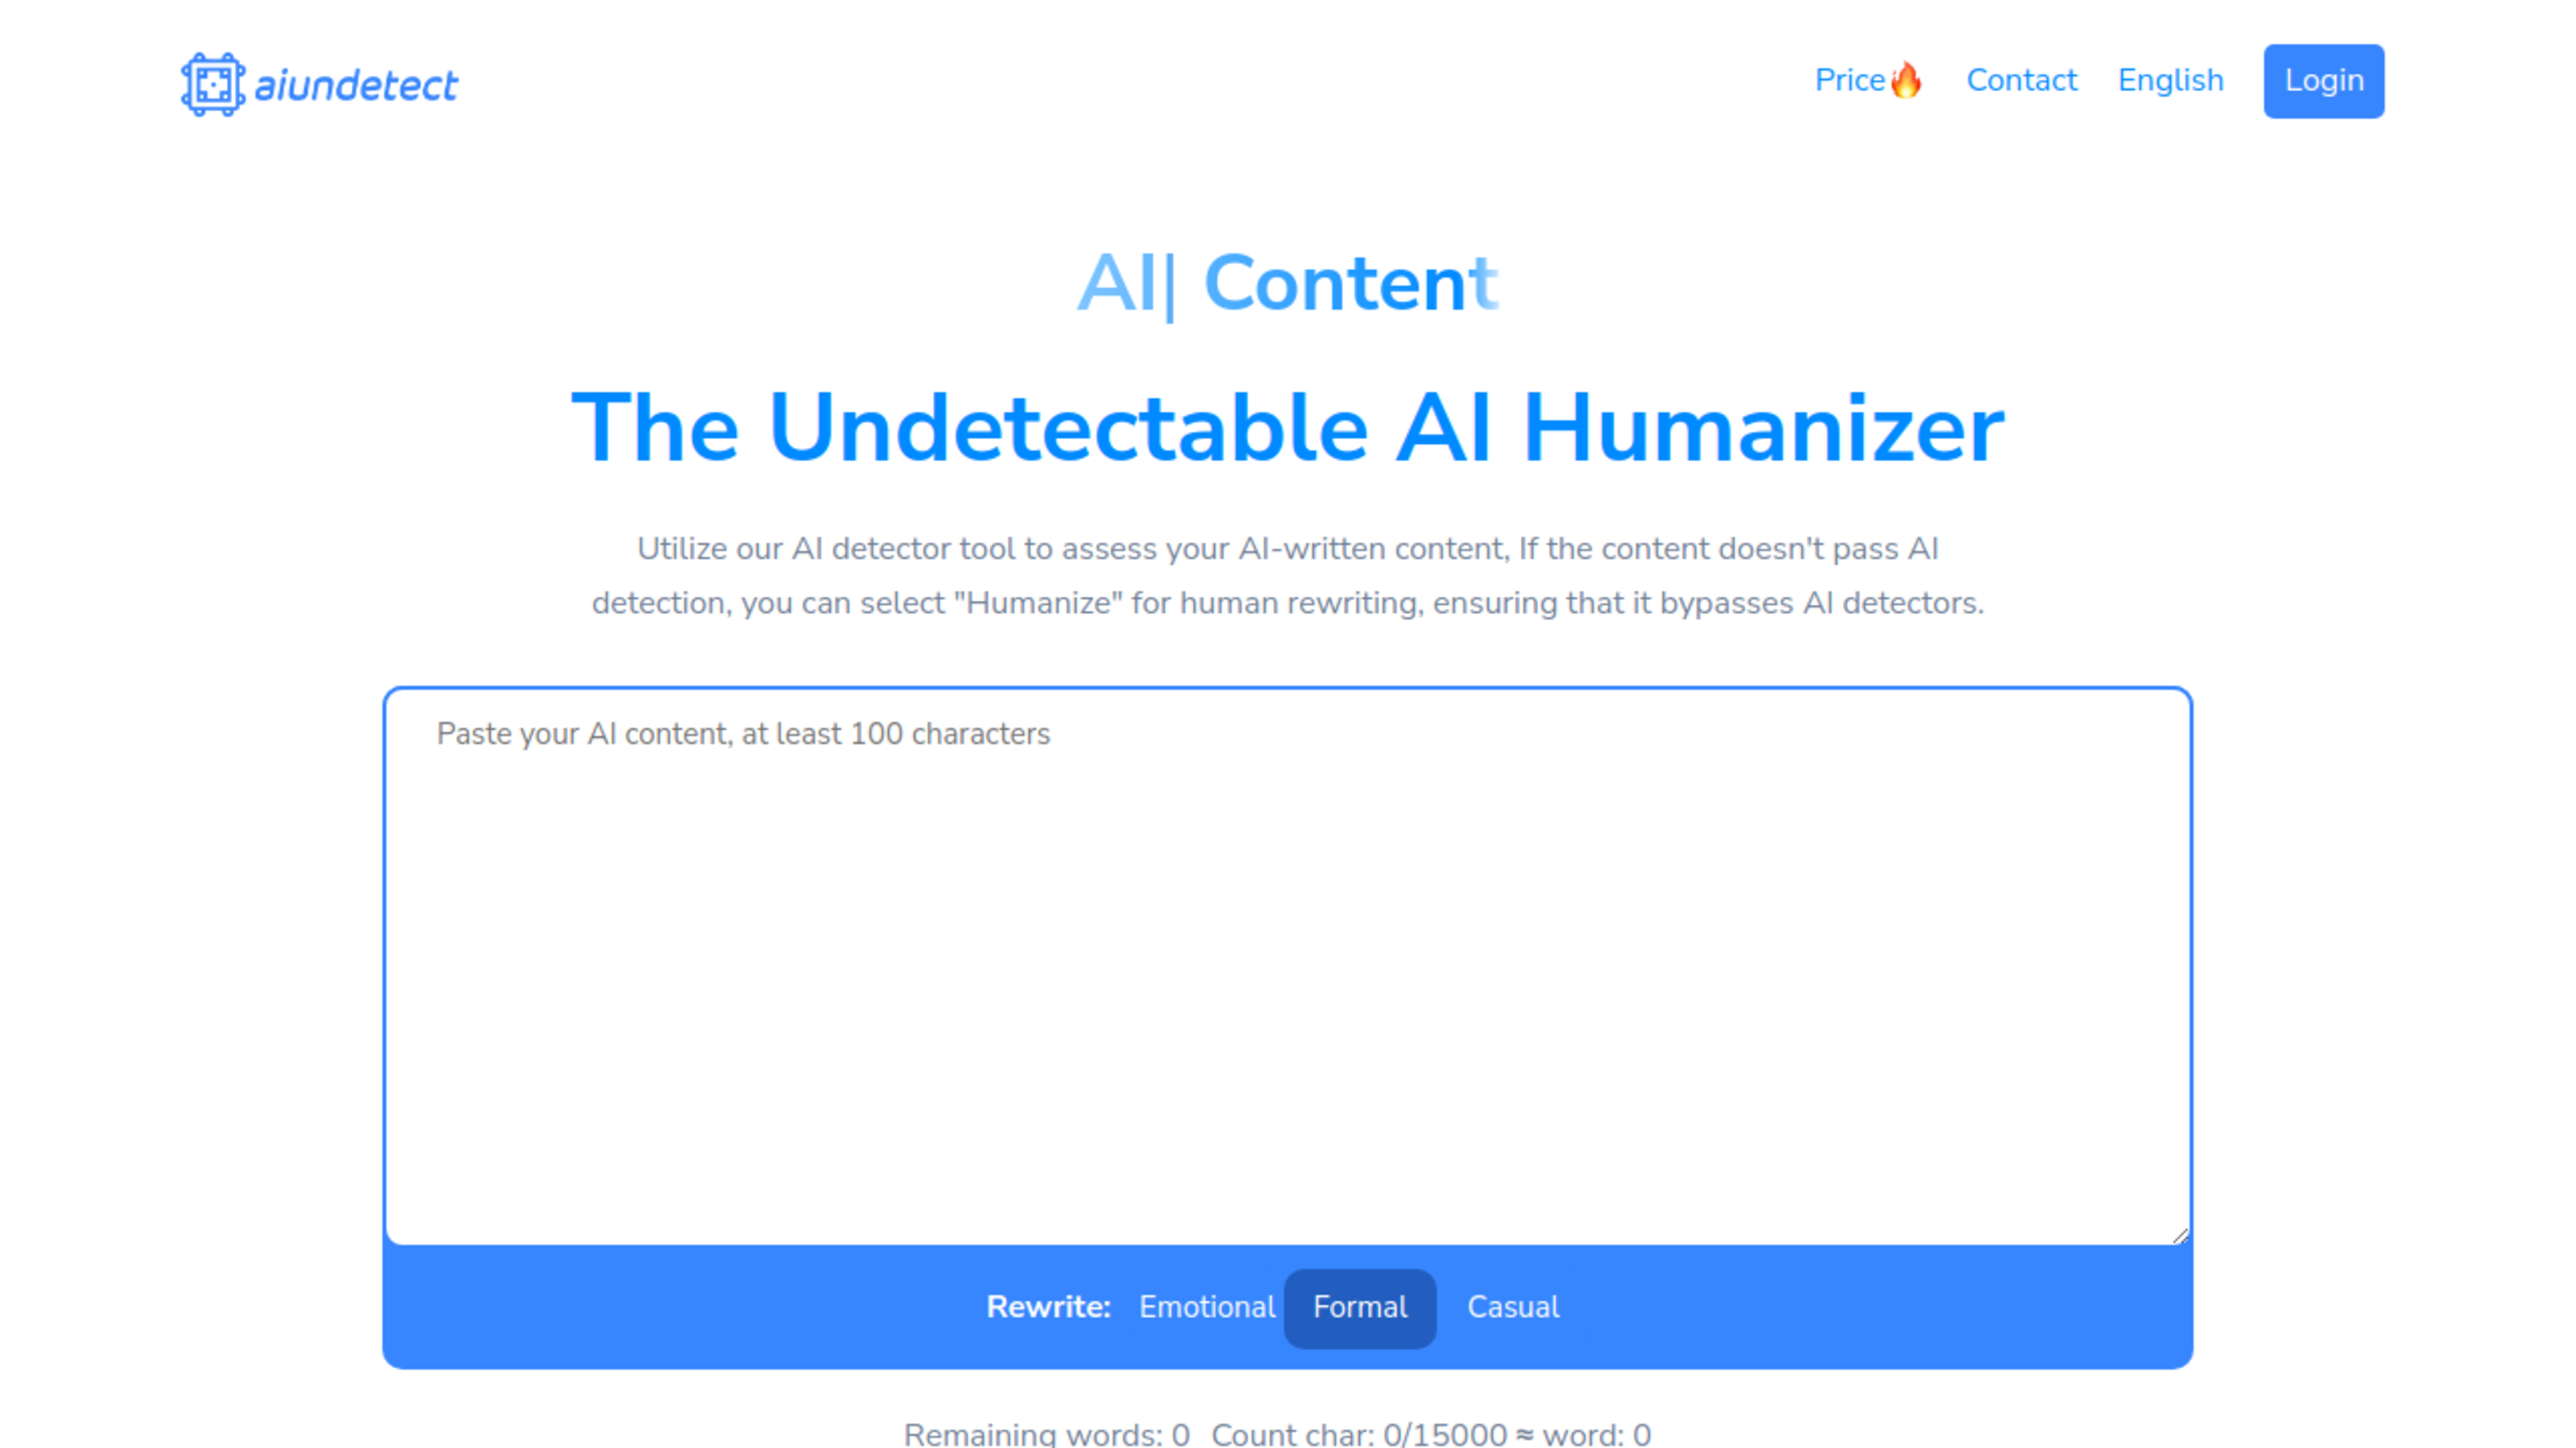2576x1448 pixels.
Task: Click the Login button
Action: [2323, 80]
